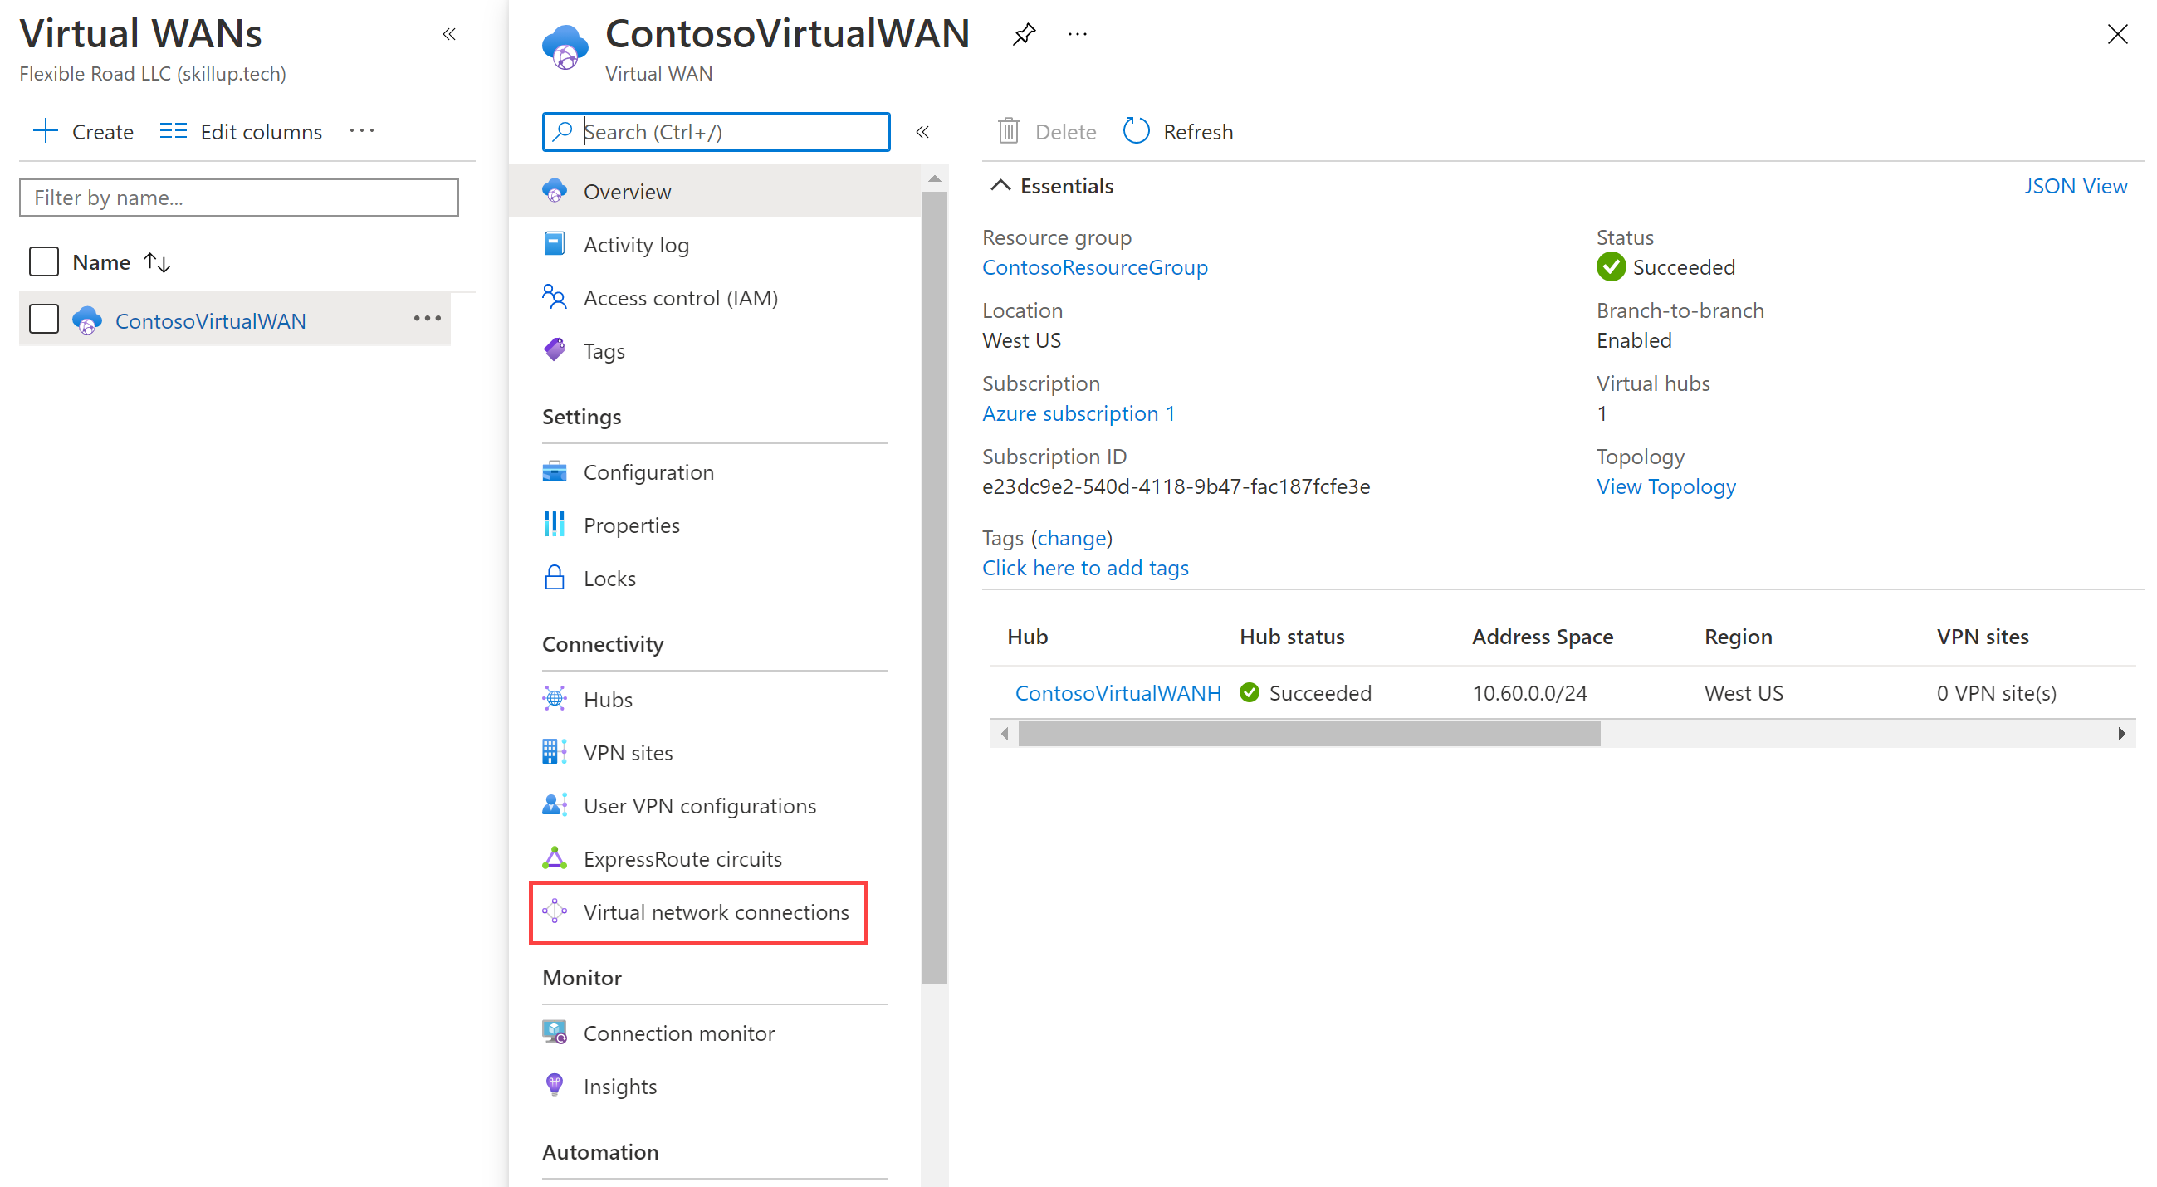Click the Hubs connectivity icon
2157x1187 pixels.
click(x=557, y=697)
